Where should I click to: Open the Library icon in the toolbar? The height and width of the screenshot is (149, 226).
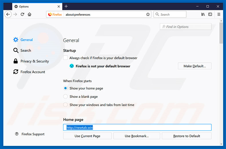point(203,14)
